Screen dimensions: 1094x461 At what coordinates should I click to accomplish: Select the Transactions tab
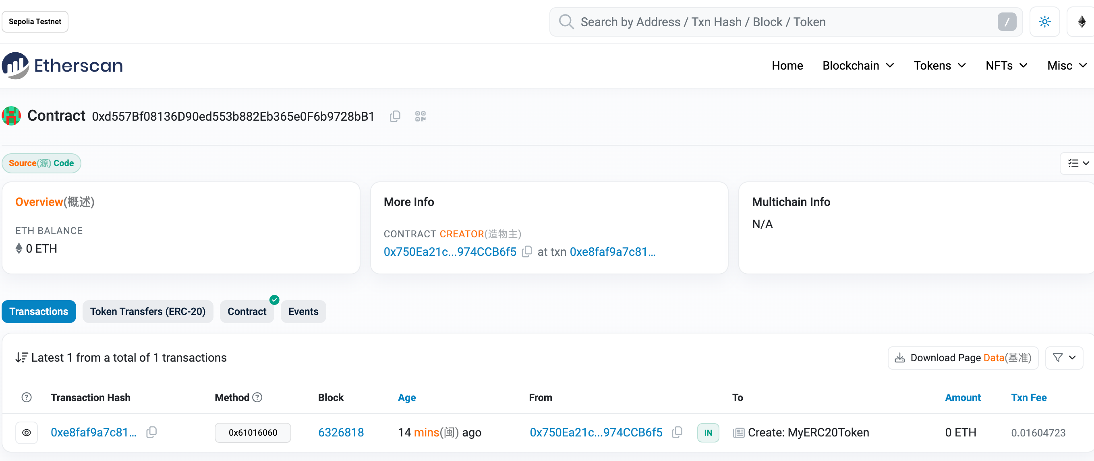pos(39,312)
